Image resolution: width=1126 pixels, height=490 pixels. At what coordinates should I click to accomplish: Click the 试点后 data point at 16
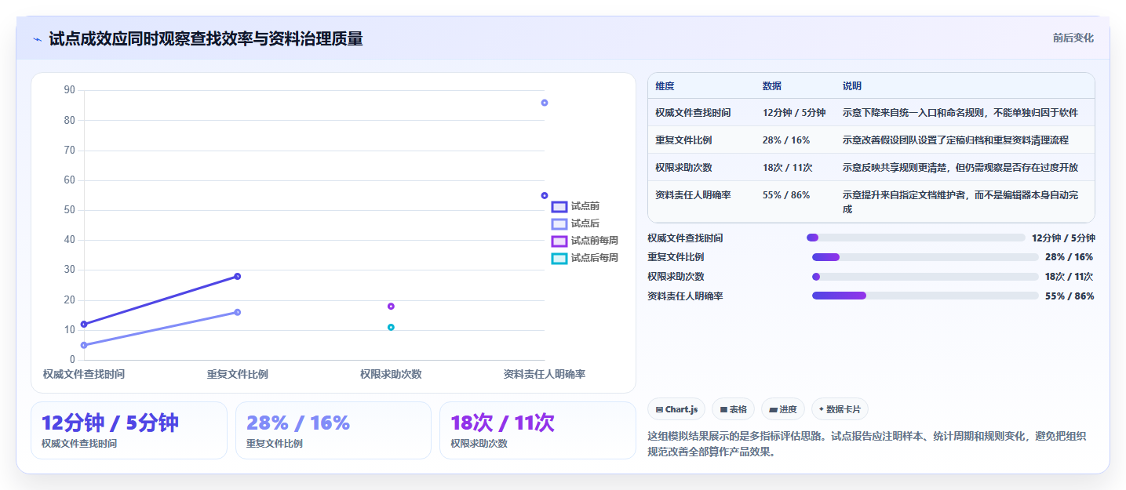click(x=237, y=312)
